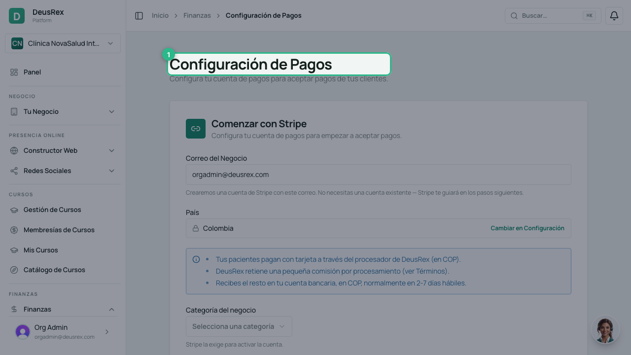Open Catálogo de Cursos
Screen dimensions: 631x355
click(x=63, y=270)
